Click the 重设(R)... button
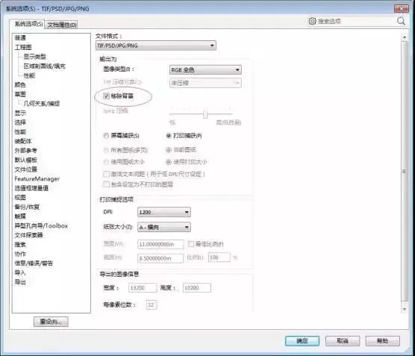 coord(51,322)
